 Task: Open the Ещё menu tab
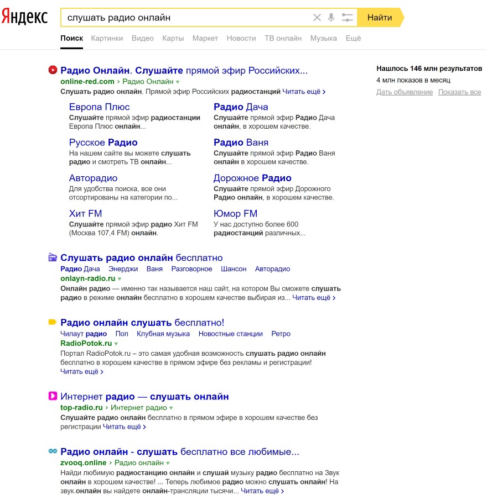click(353, 38)
